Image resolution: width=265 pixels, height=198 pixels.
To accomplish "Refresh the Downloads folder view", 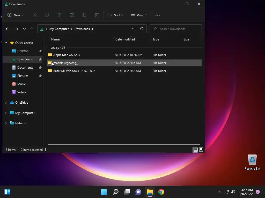I will tap(142, 29).
